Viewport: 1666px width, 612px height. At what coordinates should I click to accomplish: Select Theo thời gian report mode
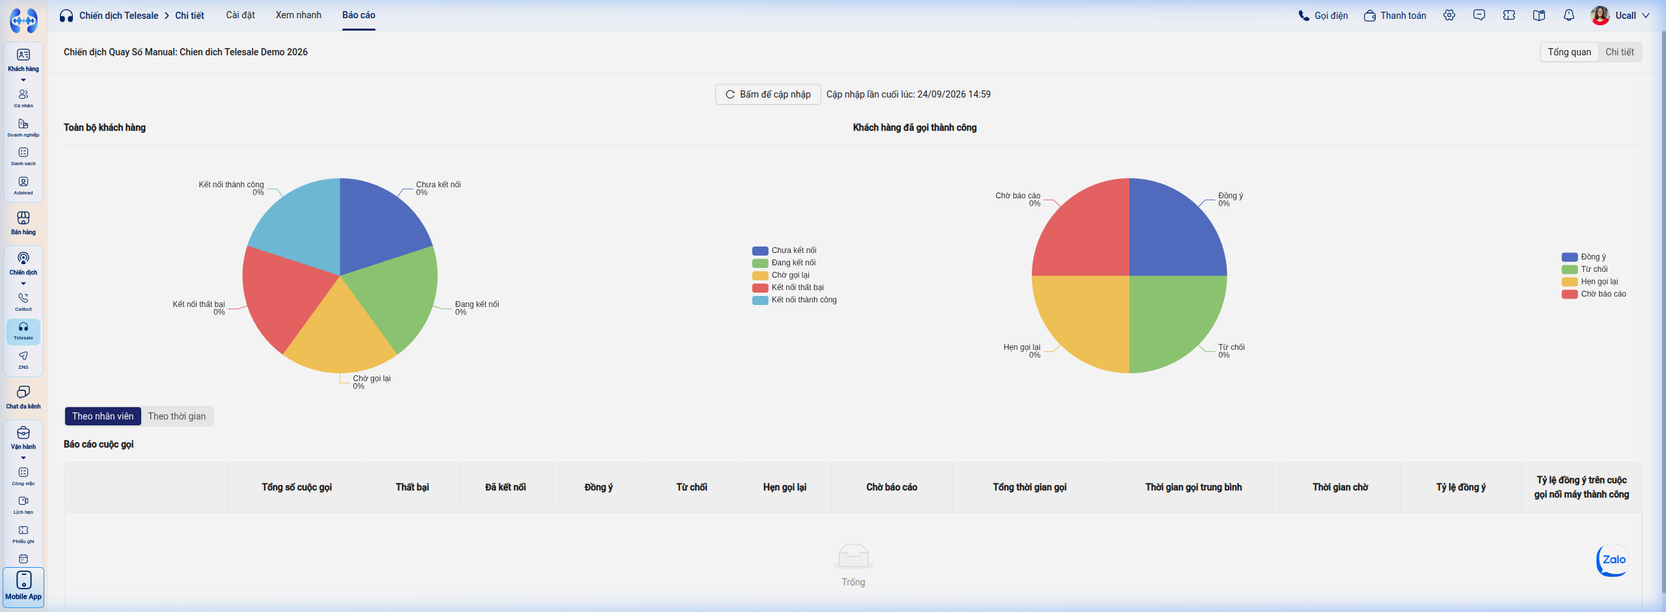click(177, 416)
